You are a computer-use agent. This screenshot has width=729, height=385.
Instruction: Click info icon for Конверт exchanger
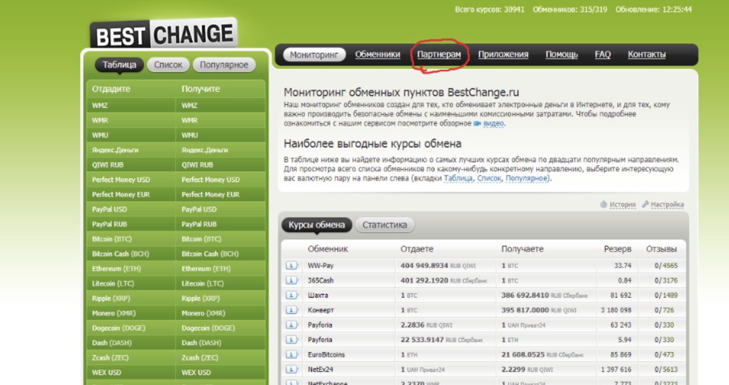292,310
